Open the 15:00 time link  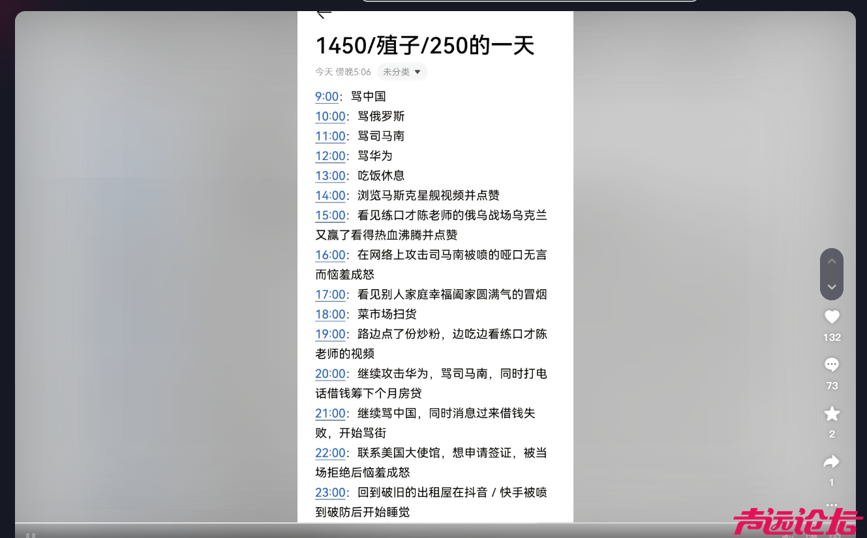[x=330, y=215]
